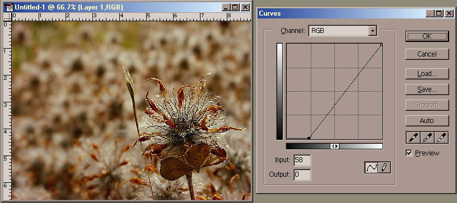Choose the curve point editing tool
The width and height of the screenshot is (457, 203).
point(371,168)
